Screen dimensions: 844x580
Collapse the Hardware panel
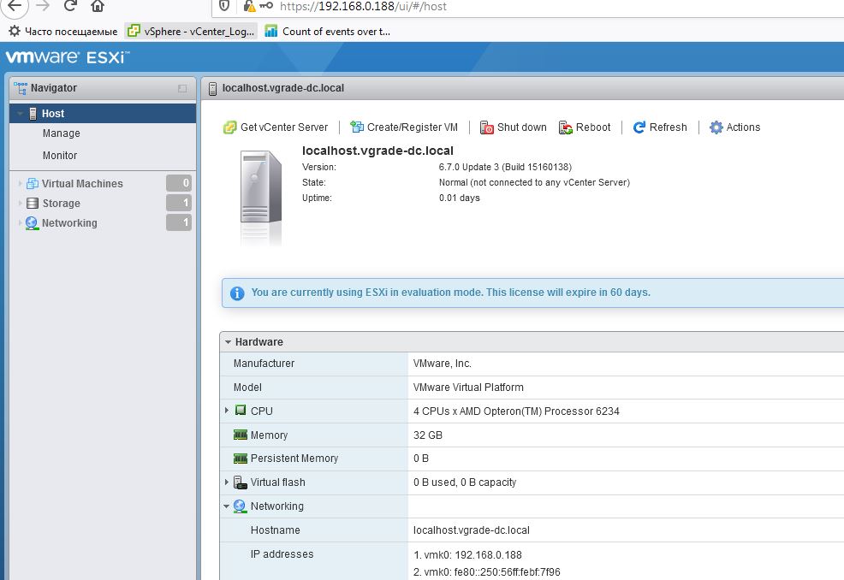click(x=228, y=342)
